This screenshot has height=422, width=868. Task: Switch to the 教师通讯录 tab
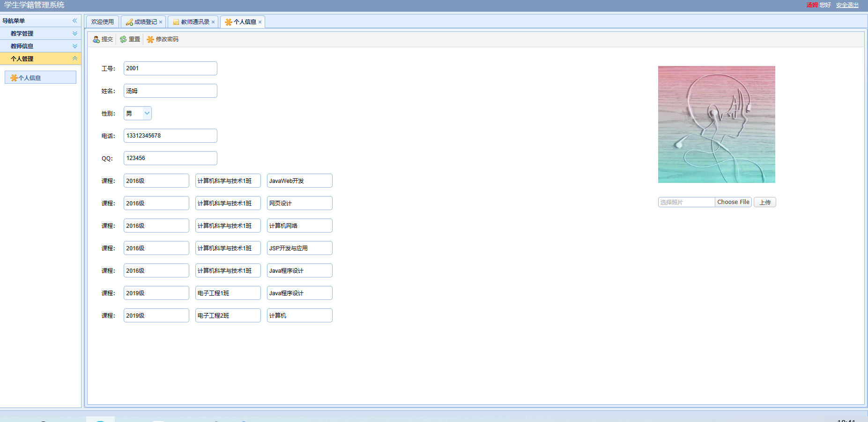pos(195,22)
